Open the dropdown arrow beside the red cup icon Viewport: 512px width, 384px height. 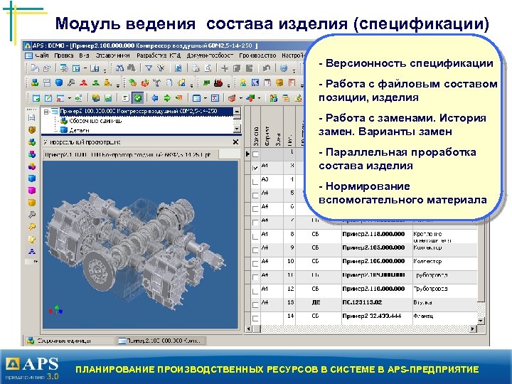240,97
